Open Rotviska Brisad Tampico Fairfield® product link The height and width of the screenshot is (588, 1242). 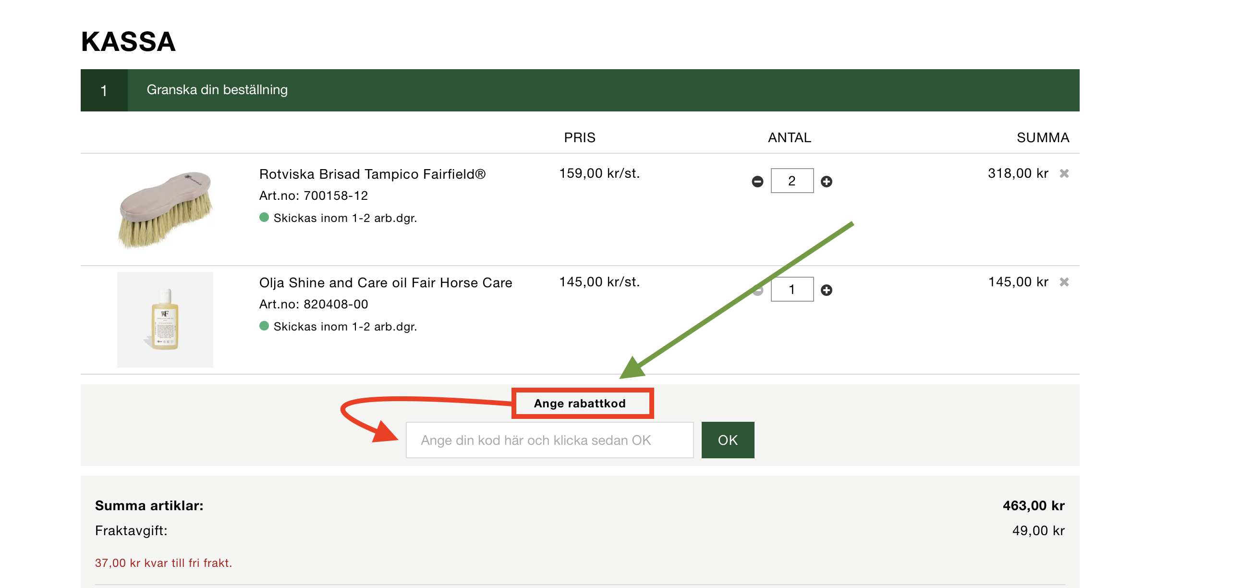[372, 174]
